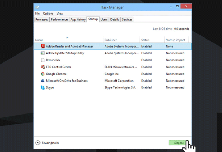The image size is (222, 152).
Task: Switch to the Users tab
Action: [x=104, y=19]
